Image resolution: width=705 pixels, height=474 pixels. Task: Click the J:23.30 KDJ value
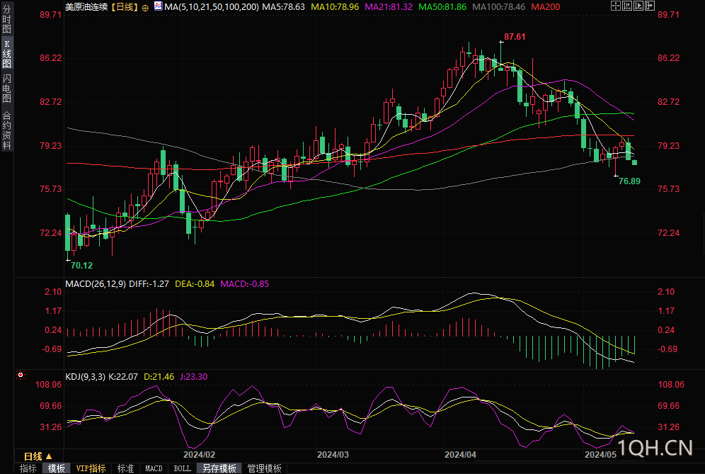pos(194,377)
